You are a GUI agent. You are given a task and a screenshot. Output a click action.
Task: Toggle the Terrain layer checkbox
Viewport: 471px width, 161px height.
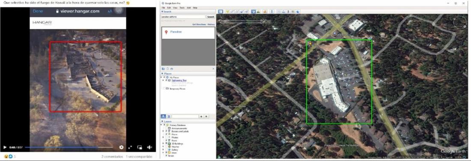[167, 155]
